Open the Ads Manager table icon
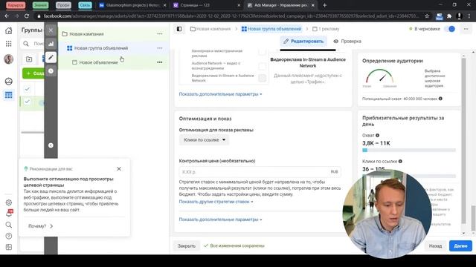 [x=8, y=95]
